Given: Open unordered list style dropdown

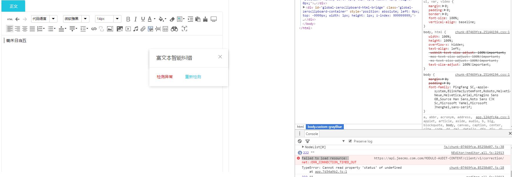Looking at the screenshot, I should point(55,29).
